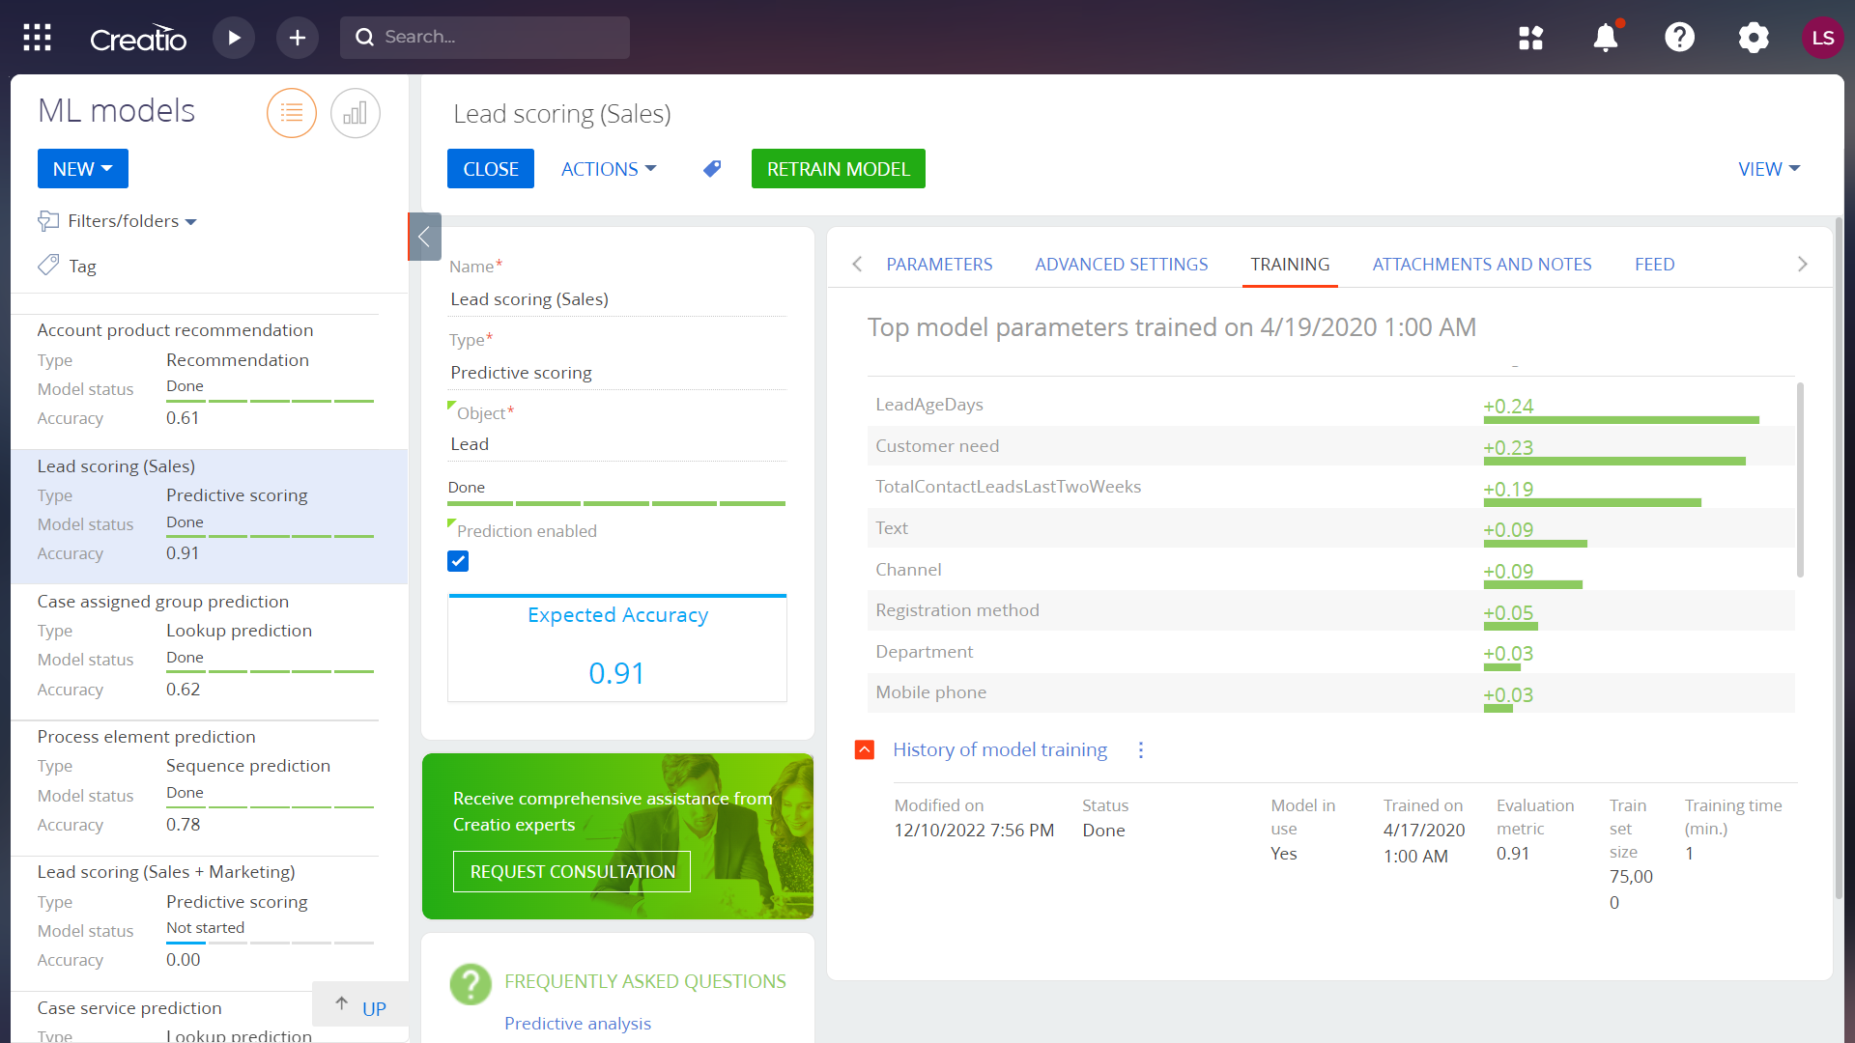Image resolution: width=1855 pixels, height=1043 pixels.
Task: Expand the NEW button dropdown
Action: (82, 168)
